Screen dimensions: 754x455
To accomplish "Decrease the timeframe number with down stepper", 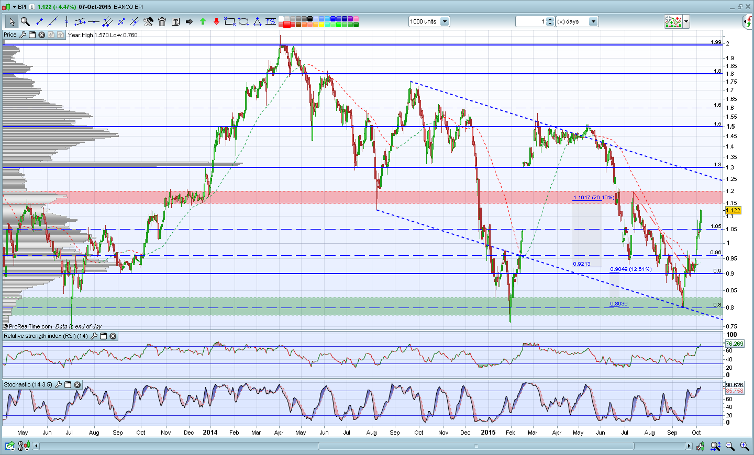I will pyautogui.click(x=550, y=24).
